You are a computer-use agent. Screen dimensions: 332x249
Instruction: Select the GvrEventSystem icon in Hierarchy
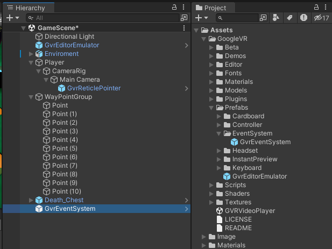(x=39, y=209)
